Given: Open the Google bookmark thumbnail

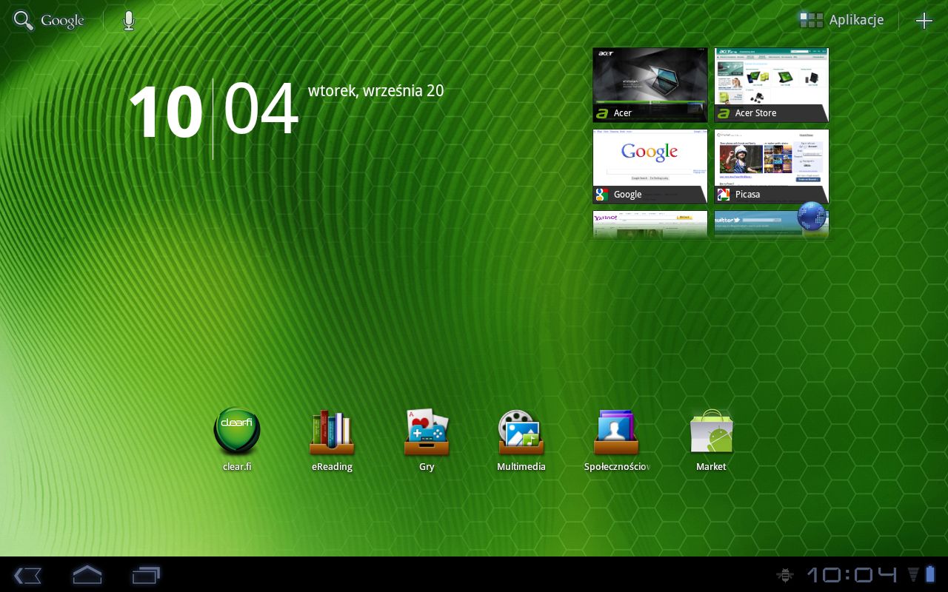Looking at the screenshot, I should coord(650,166).
